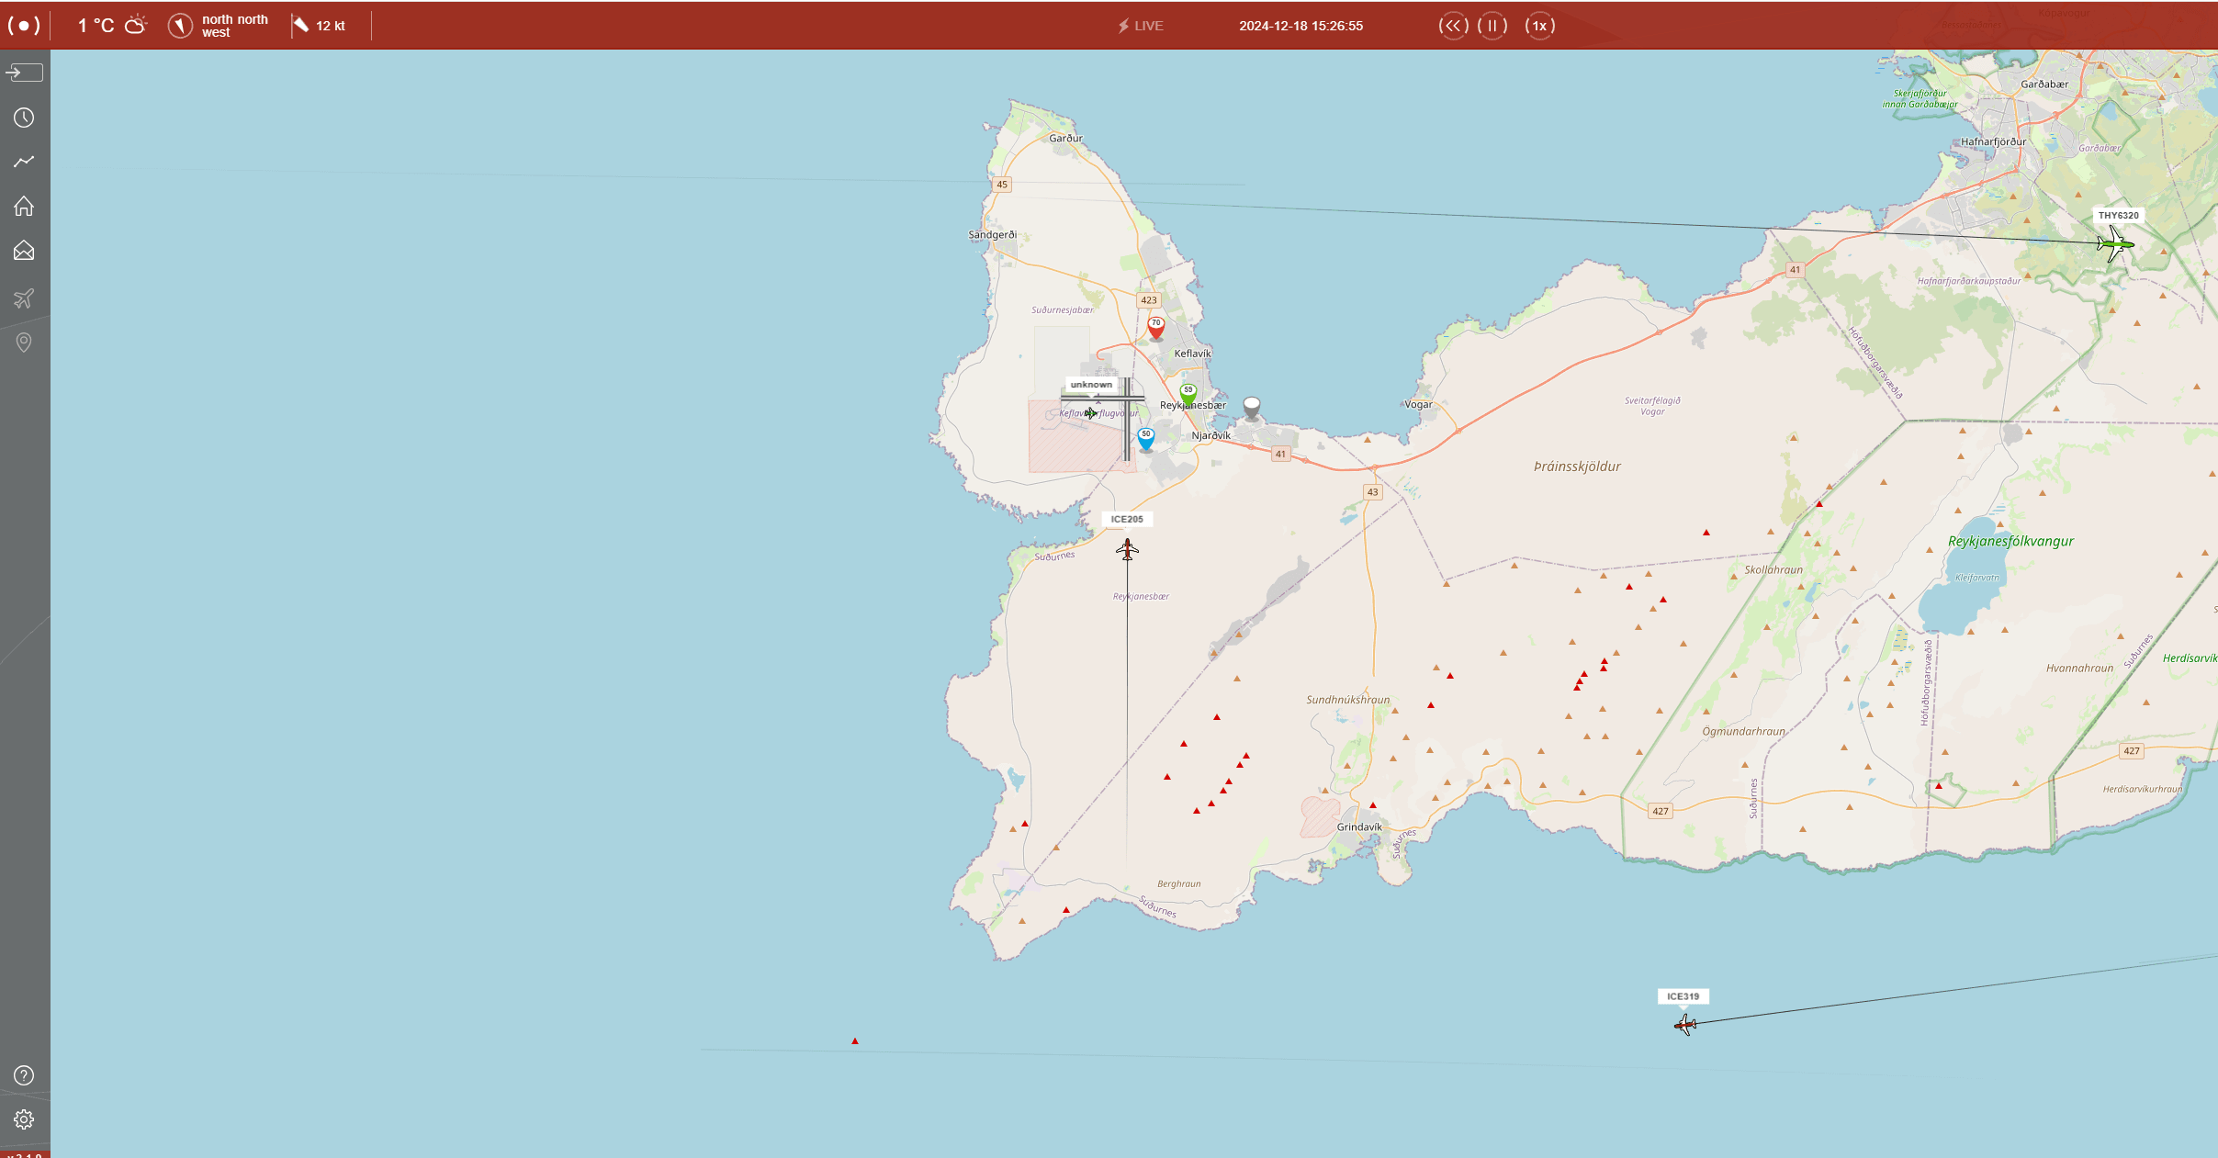Image resolution: width=2218 pixels, height=1158 pixels.
Task: Open the clock history icon
Action: coord(24,118)
